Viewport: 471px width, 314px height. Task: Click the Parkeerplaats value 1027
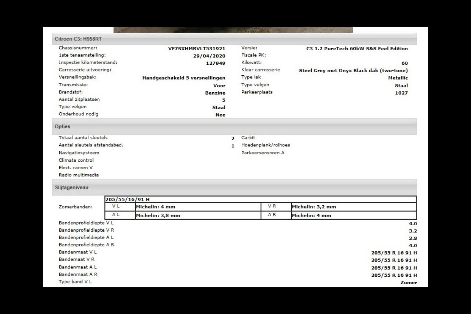pyautogui.click(x=401, y=93)
